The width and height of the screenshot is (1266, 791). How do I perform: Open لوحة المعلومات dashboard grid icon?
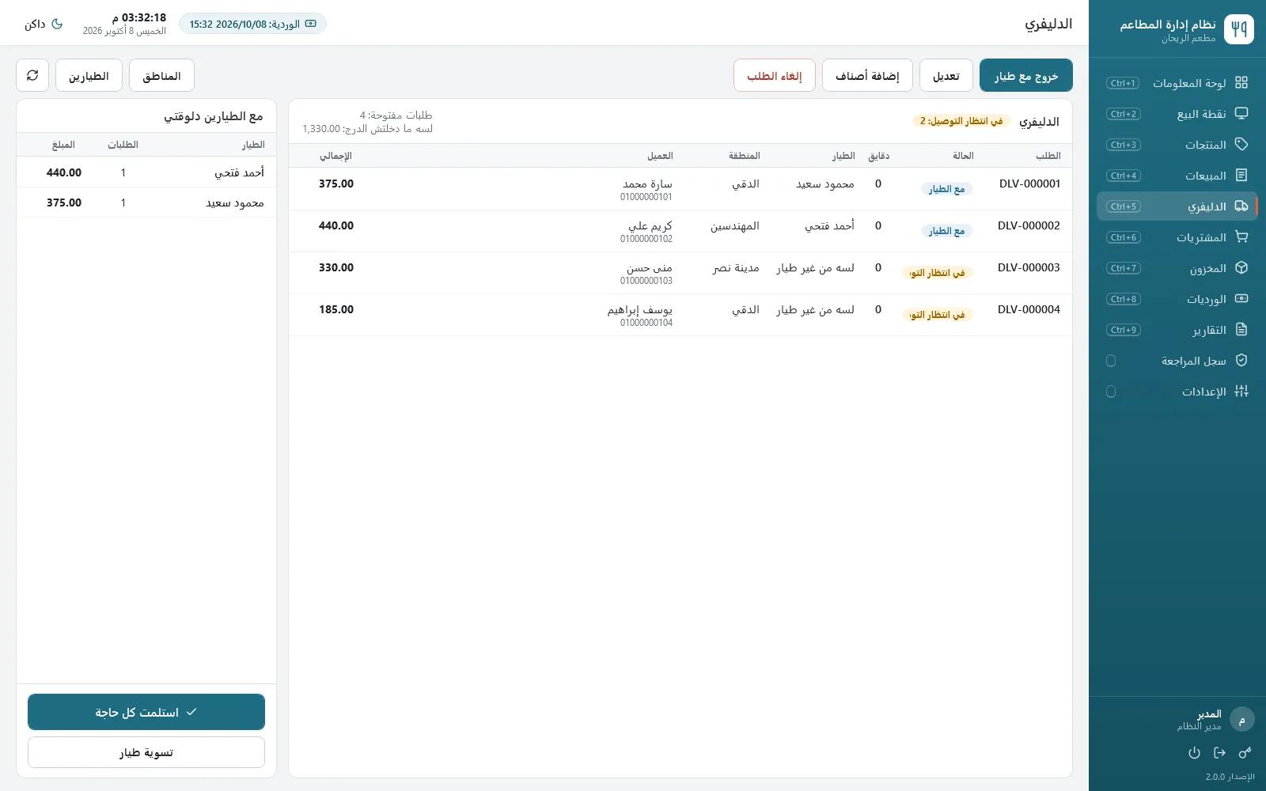point(1241,83)
